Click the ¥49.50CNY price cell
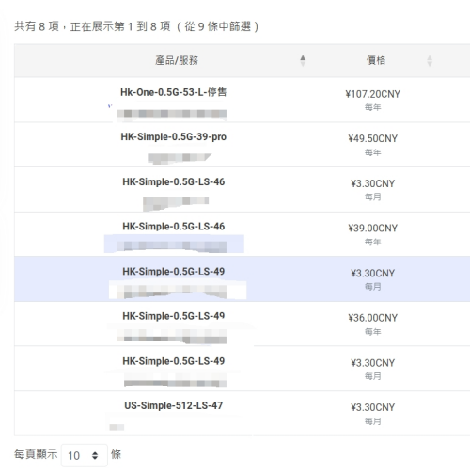 [x=372, y=138]
